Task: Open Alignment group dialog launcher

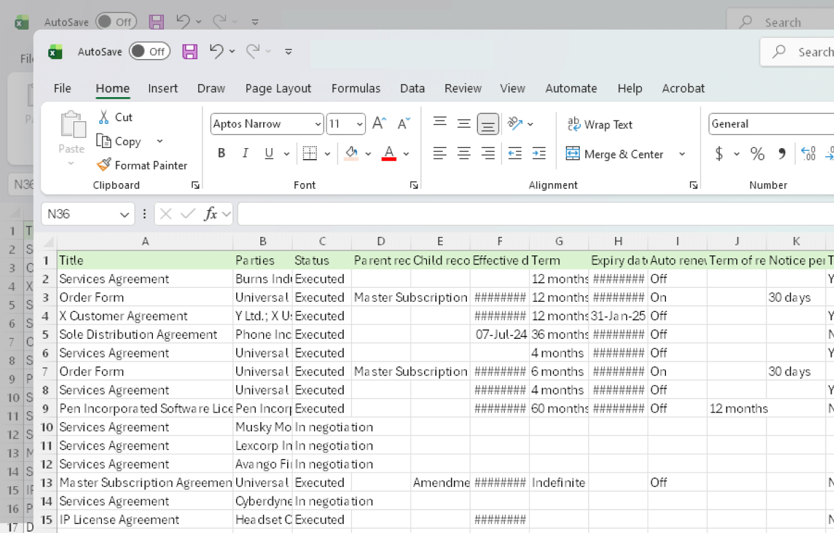Action: (x=694, y=185)
